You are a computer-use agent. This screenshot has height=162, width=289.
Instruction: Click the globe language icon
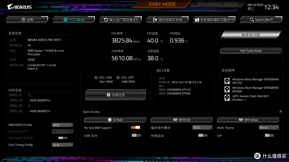tap(66, 20)
